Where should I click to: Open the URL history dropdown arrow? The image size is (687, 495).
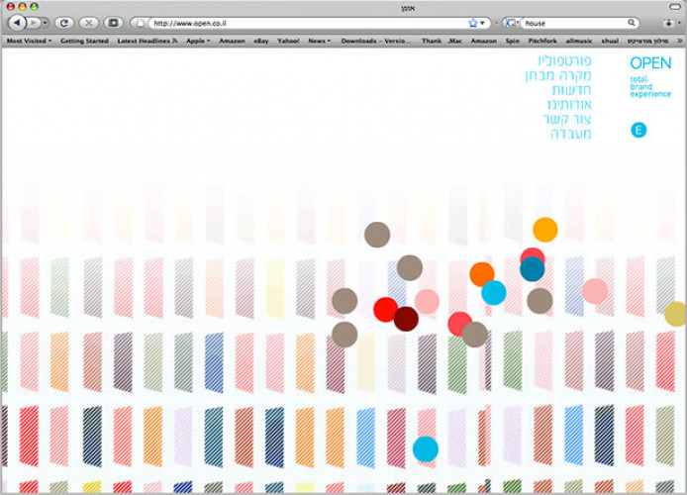coord(482,23)
